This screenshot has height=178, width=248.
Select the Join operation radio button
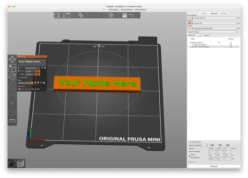(x=19, y=89)
